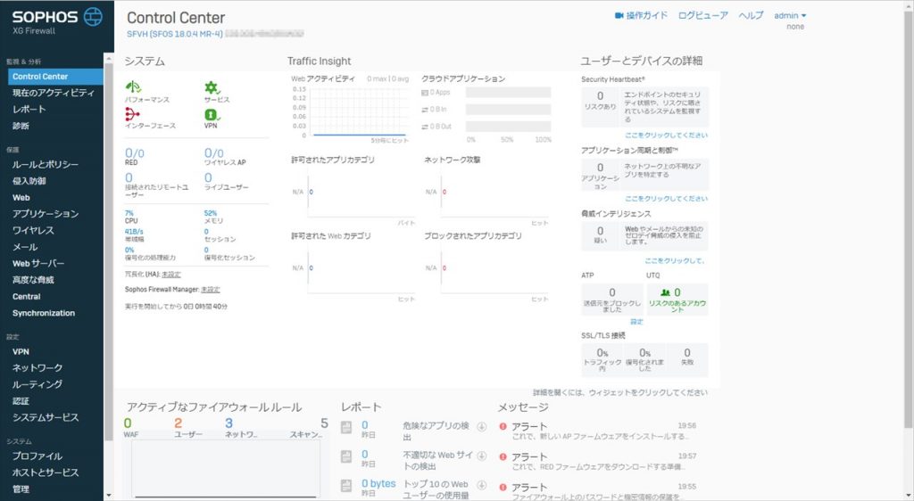Viewport: 914px width, 501px height.
Task: Click ここをクリックしてください under Security Heartbeat
Action: [666, 135]
